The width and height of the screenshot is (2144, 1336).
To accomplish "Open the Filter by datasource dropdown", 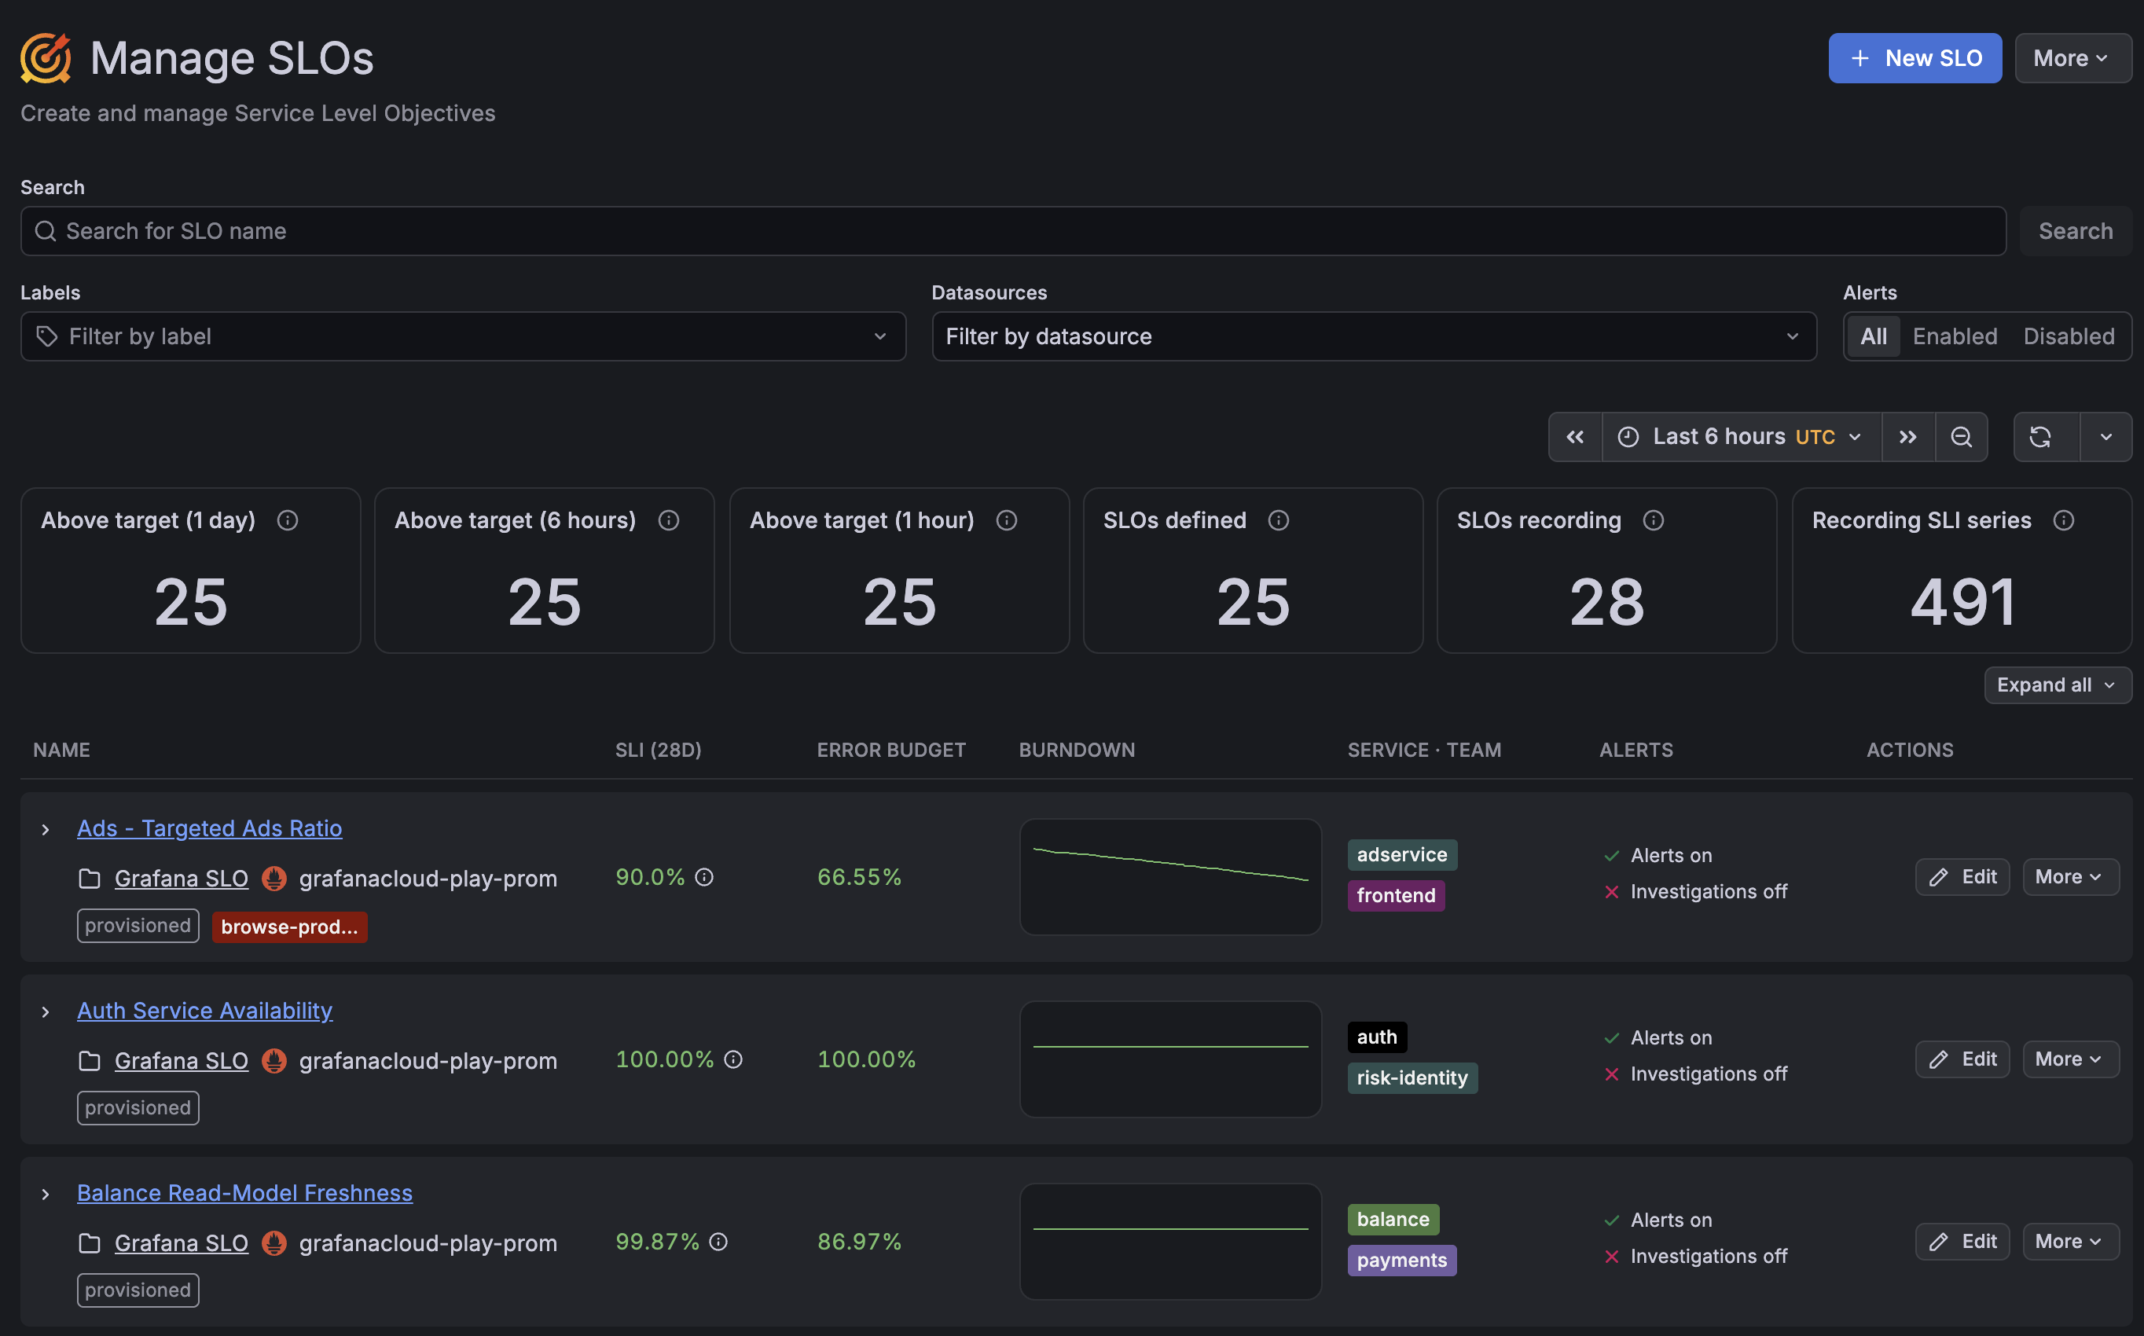I will tap(1374, 336).
